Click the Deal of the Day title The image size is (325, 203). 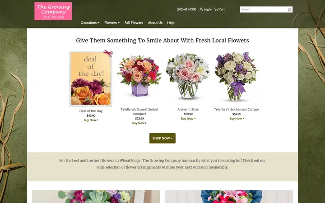pyautogui.click(x=91, y=111)
